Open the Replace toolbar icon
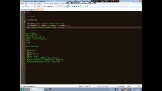 point(51,6)
